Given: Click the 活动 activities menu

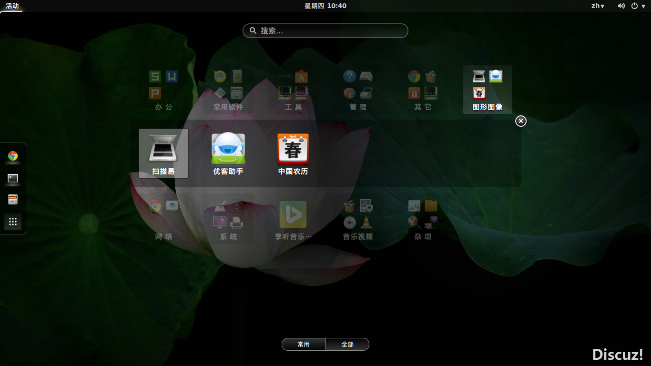Looking at the screenshot, I should pos(12,6).
